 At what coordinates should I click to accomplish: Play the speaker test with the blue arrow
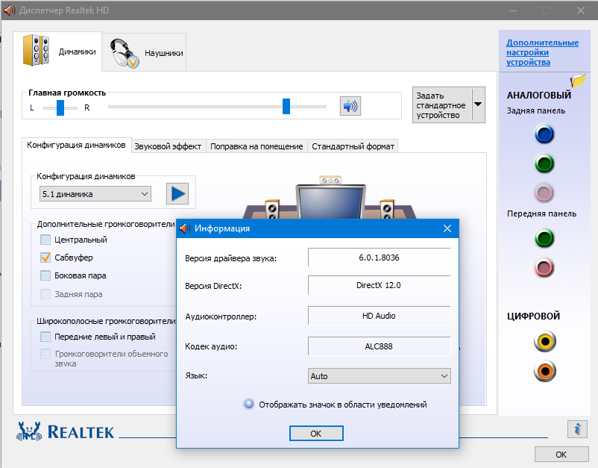177,194
